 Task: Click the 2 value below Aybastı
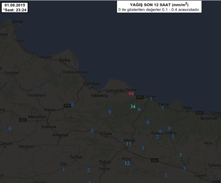click(157, 137)
